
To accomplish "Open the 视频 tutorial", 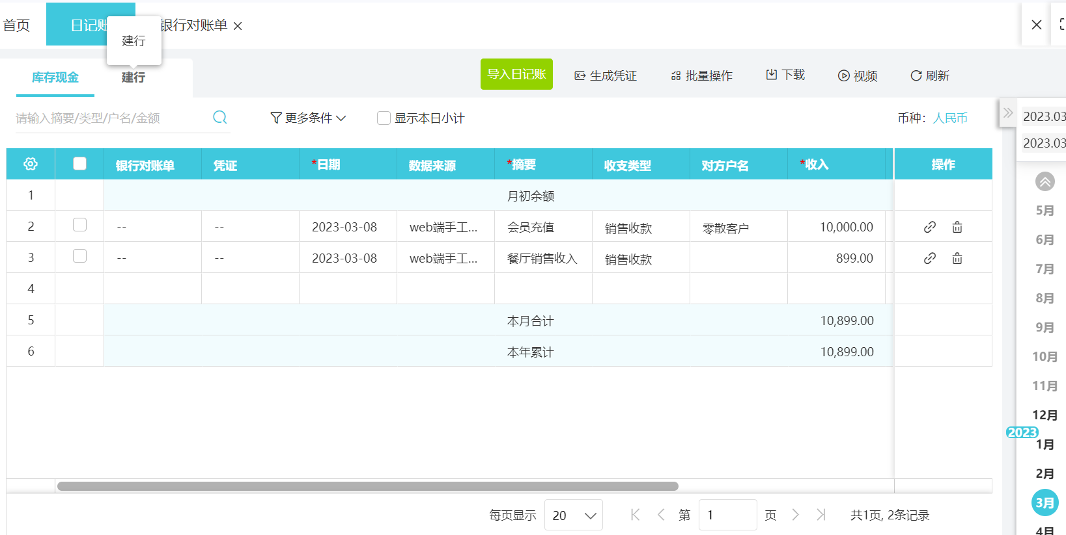I will (x=858, y=75).
